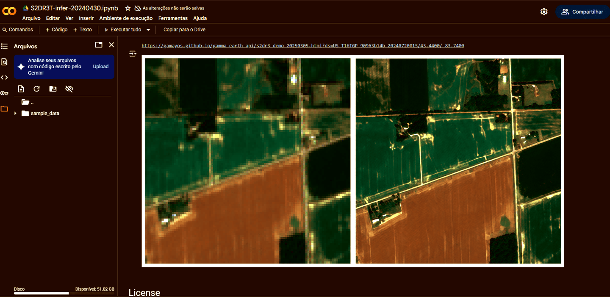The image size is (610, 297).
Task: Click the disk usage bar
Action: coord(64,293)
